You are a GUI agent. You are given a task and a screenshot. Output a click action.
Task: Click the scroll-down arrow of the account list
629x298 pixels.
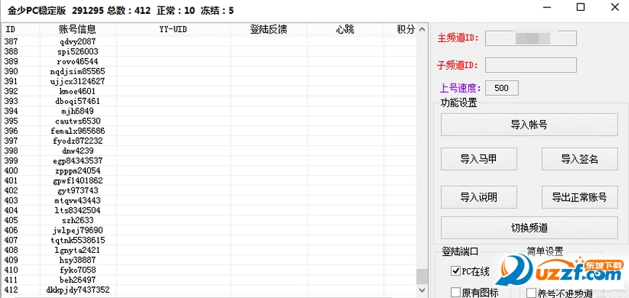(422, 289)
